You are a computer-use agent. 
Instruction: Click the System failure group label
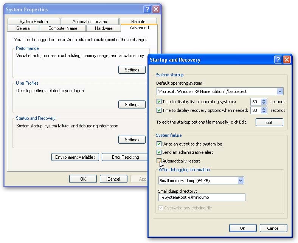[x=169, y=135]
